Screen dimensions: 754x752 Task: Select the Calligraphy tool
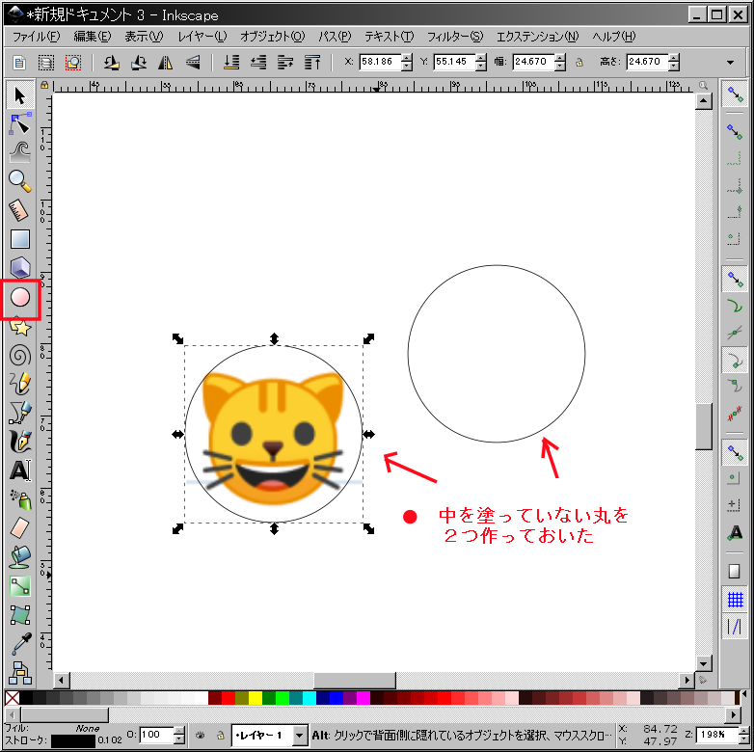click(19, 442)
